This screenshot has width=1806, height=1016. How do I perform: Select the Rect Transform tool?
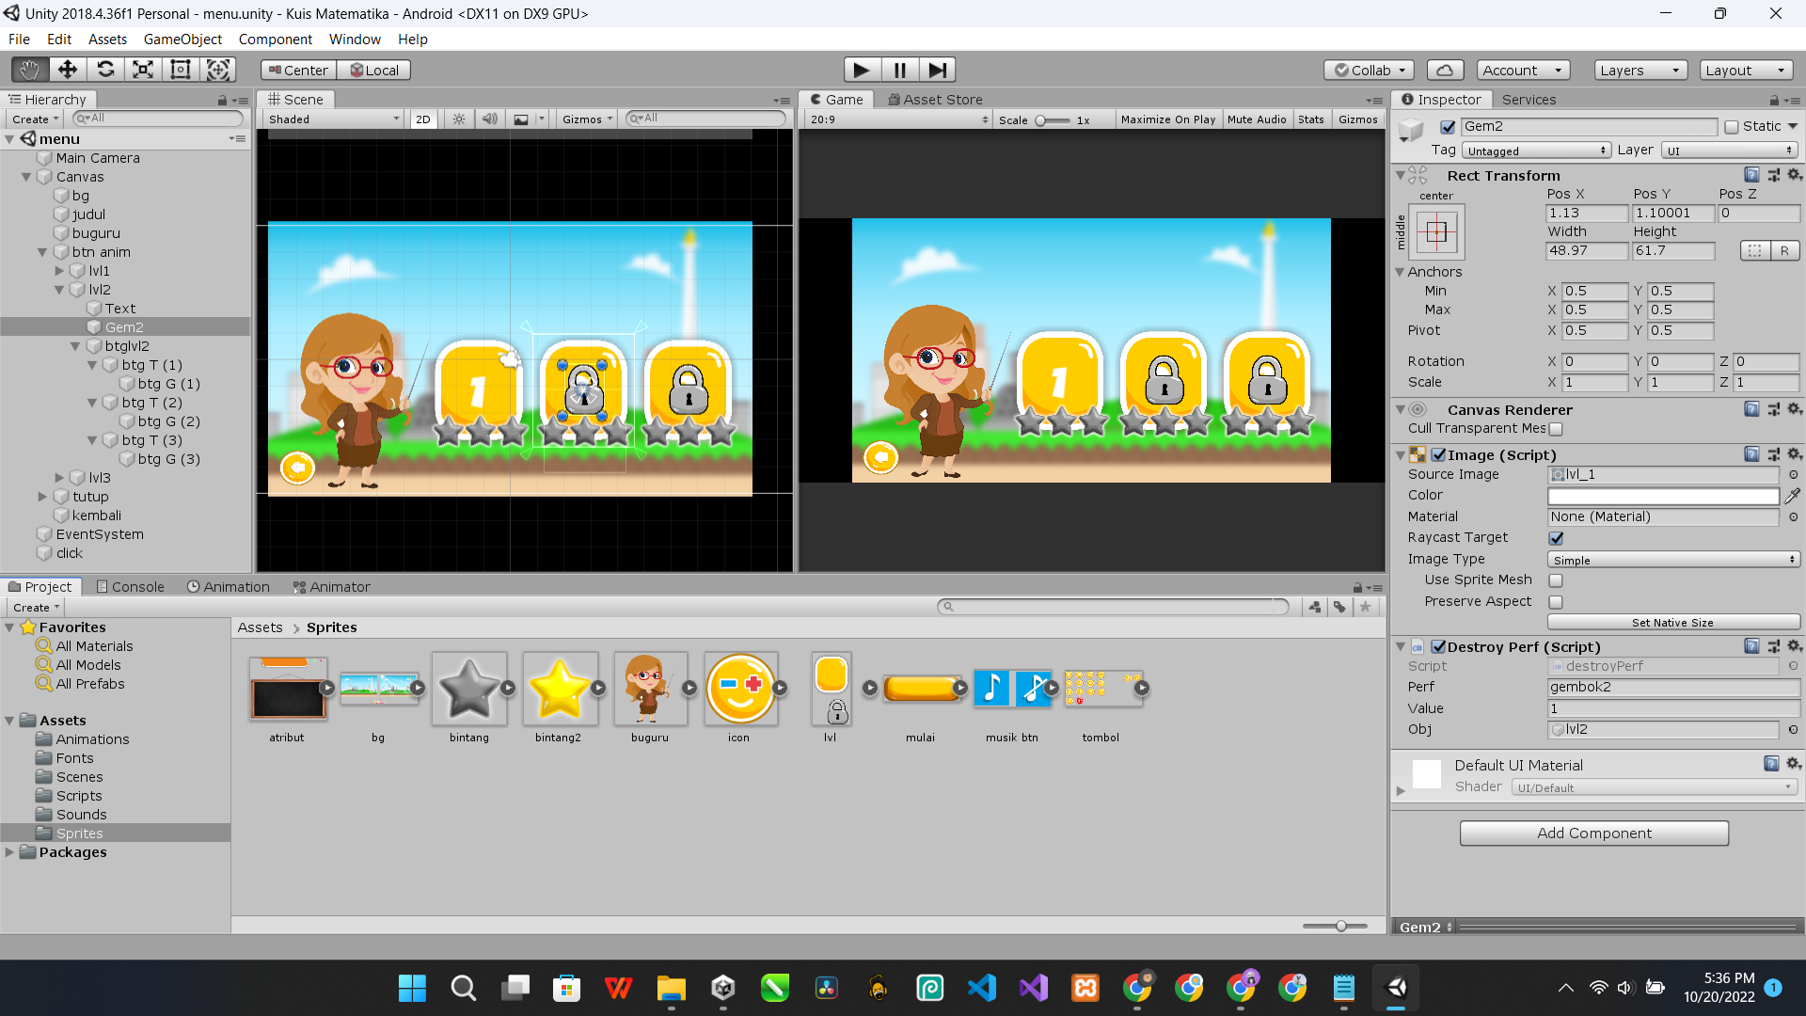click(180, 70)
